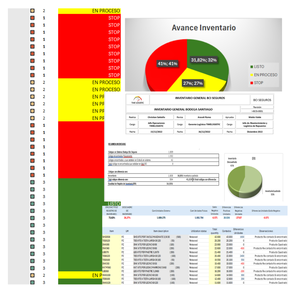Click the Avance Inventario chart title
This screenshot has width=293, height=293.
(x=204, y=28)
